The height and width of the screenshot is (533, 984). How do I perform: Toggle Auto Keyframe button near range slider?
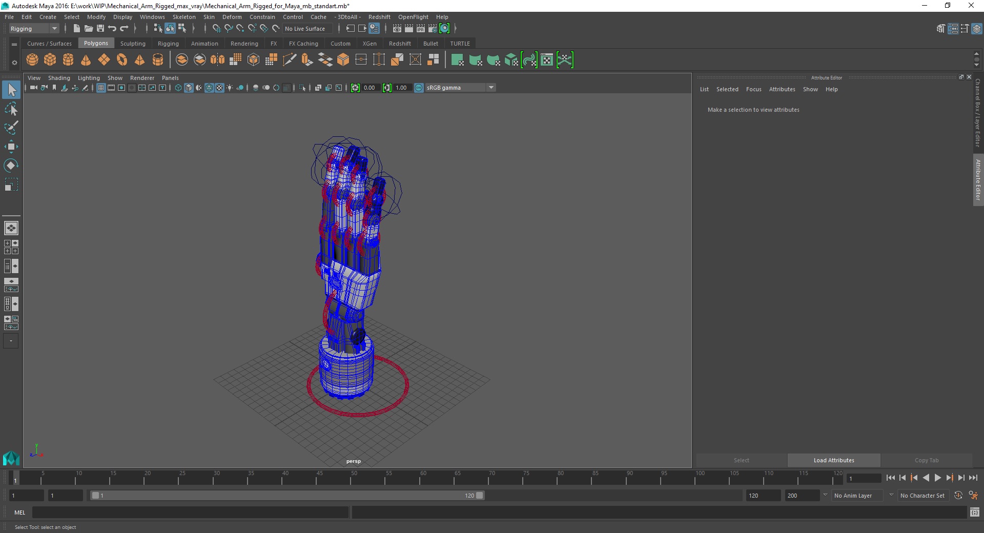point(958,496)
